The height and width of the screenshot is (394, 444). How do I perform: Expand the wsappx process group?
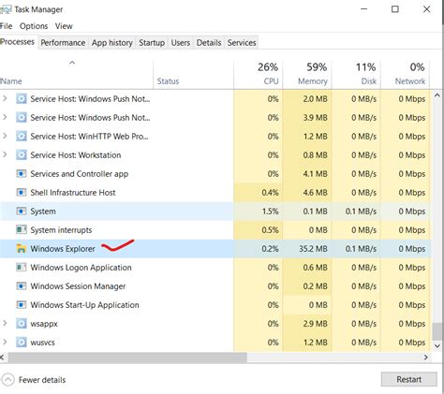tap(5, 323)
